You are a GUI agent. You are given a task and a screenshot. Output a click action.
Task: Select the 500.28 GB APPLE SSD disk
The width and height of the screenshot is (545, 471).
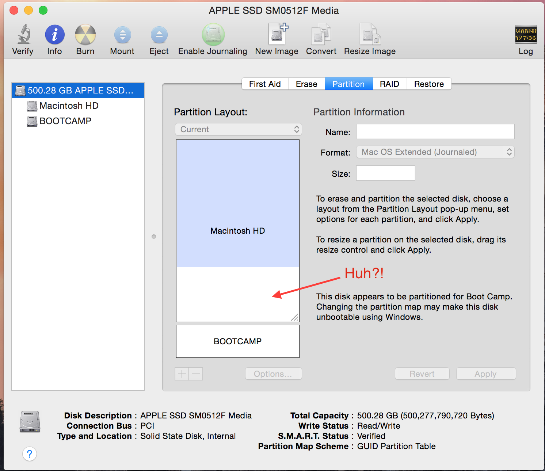tap(78, 90)
